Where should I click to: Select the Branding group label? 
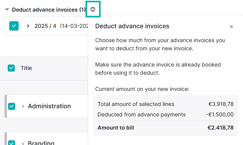tap(41, 143)
